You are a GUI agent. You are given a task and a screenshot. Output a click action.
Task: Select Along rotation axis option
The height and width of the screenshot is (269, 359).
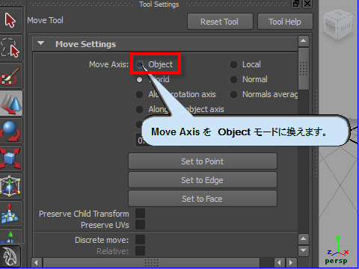(139, 94)
